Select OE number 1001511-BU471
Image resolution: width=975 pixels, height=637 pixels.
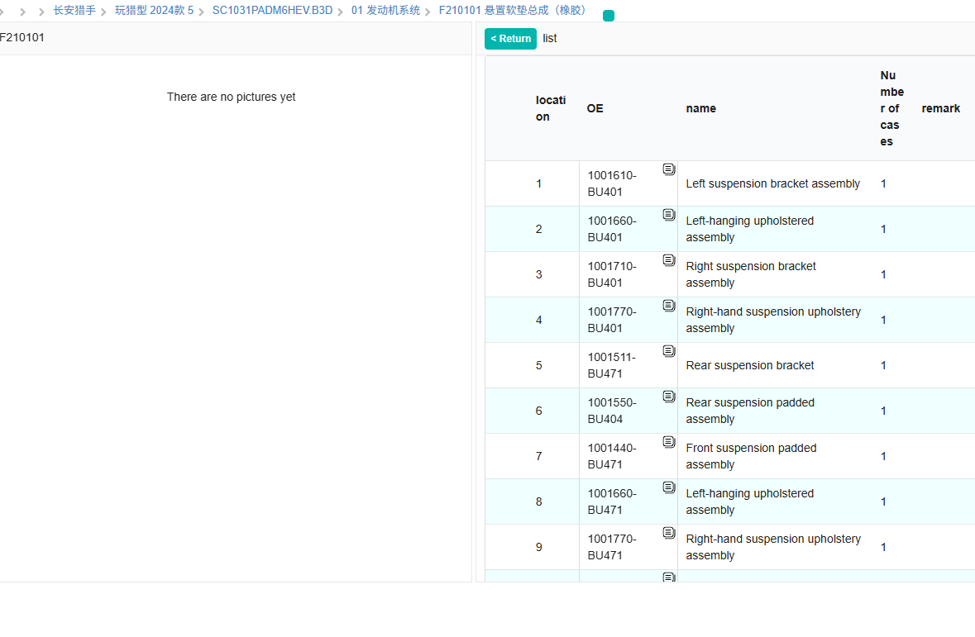pos(613,365)
